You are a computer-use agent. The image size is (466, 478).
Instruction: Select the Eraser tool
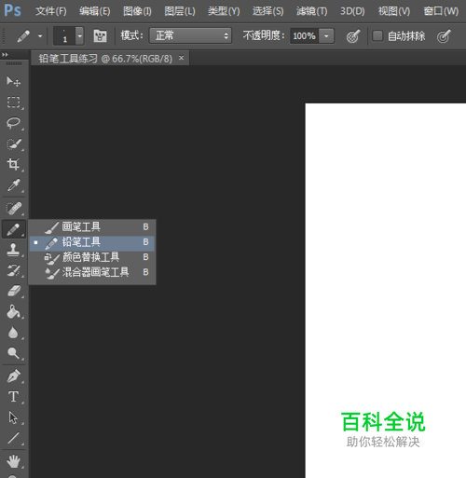point(13,291)
